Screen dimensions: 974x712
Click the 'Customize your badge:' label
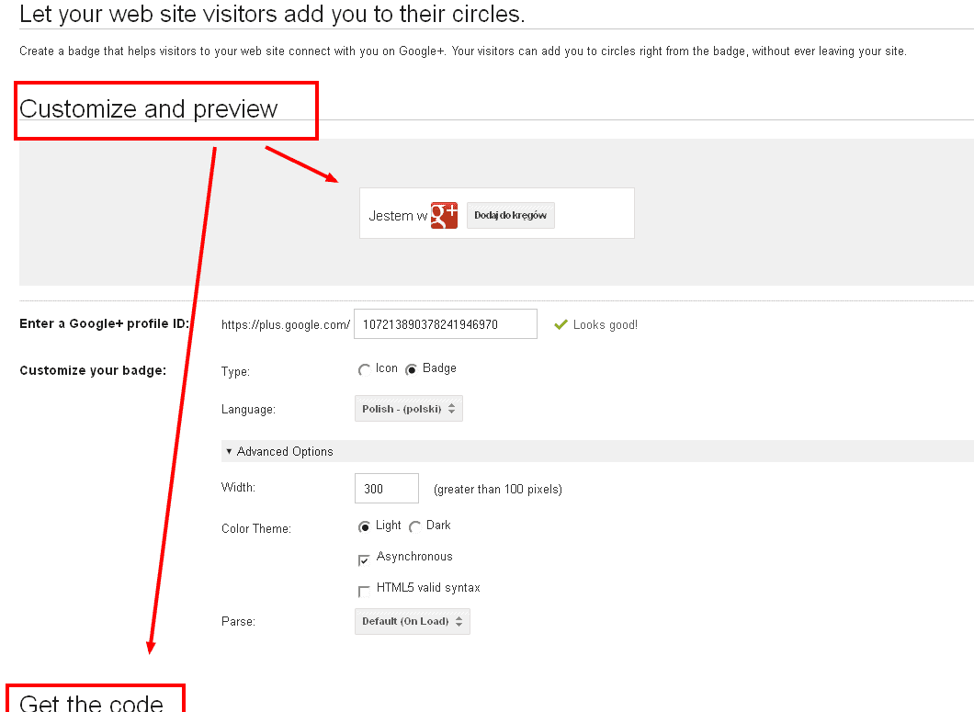[93, 371]
